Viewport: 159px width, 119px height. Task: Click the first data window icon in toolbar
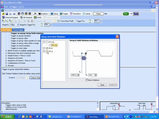(x=19, y=14)
